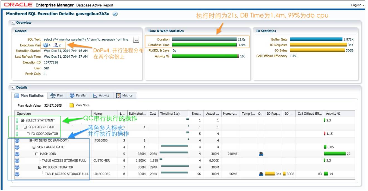Screen dimensions: 368x191
Task: Open full SQL text with the ellipsis button
Action: click(x=136, y=40)
